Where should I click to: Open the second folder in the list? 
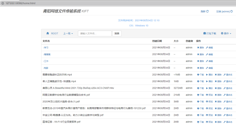click(x=47, y=54)
